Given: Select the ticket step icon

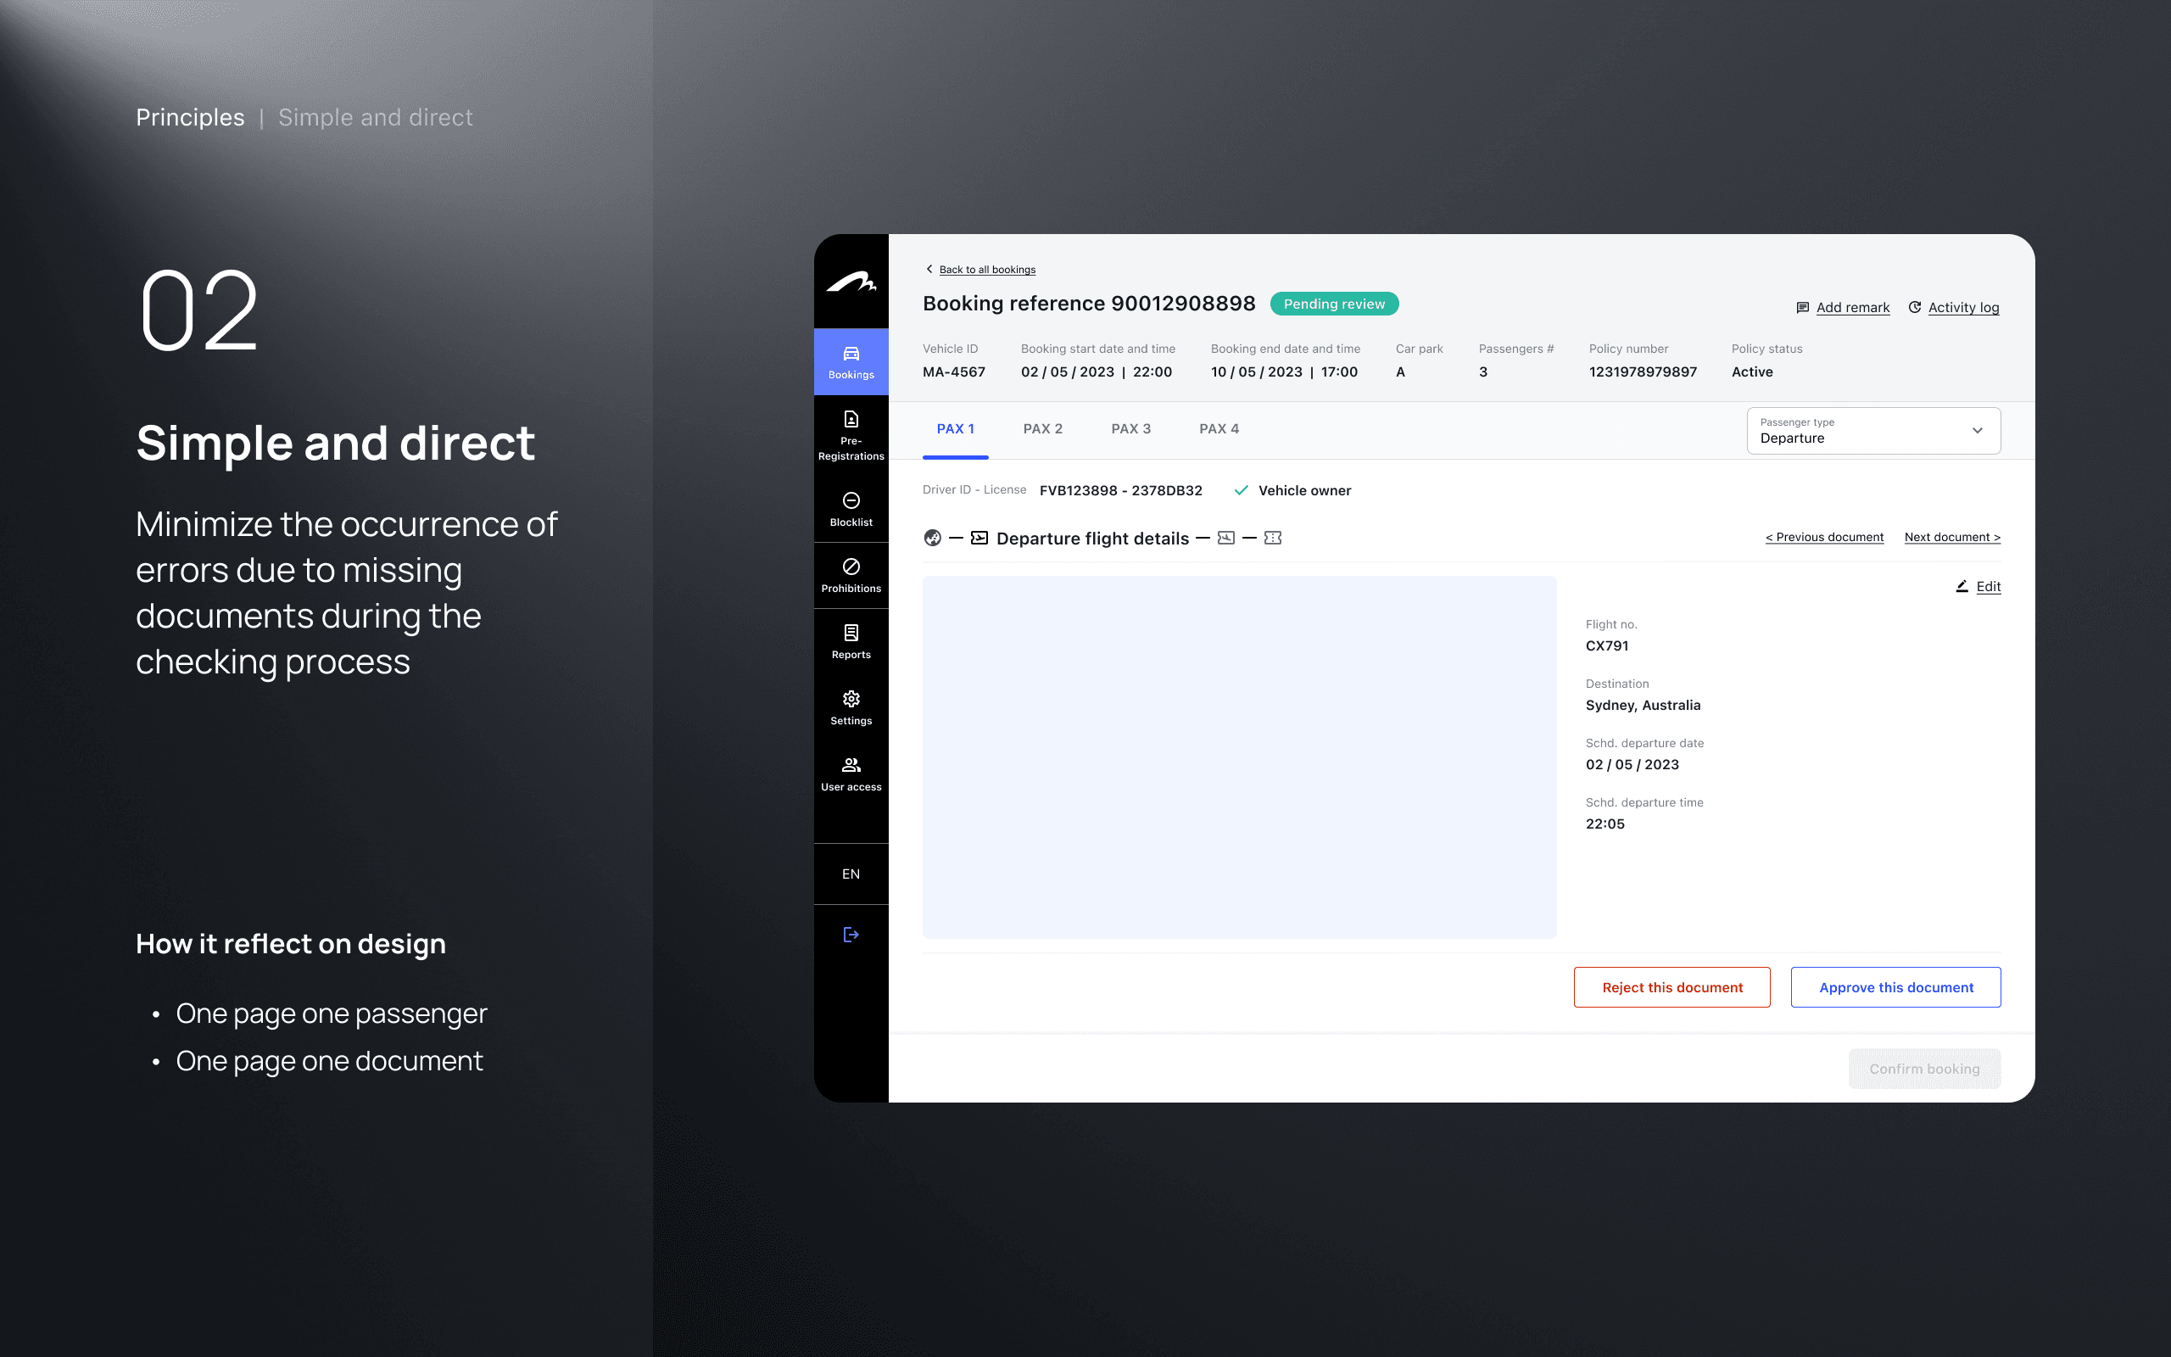Looking at the screenshot, I should [1272, 538].
